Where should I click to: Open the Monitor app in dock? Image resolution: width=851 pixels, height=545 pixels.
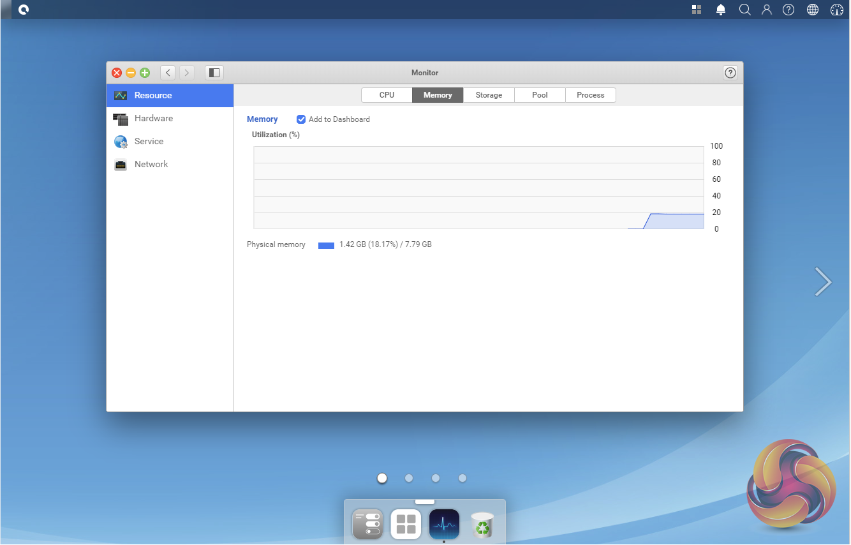pos(444,525)
